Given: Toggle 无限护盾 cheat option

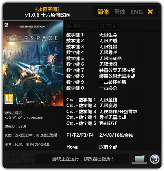Looking at the screenshot, I should (x=108, y=41).
